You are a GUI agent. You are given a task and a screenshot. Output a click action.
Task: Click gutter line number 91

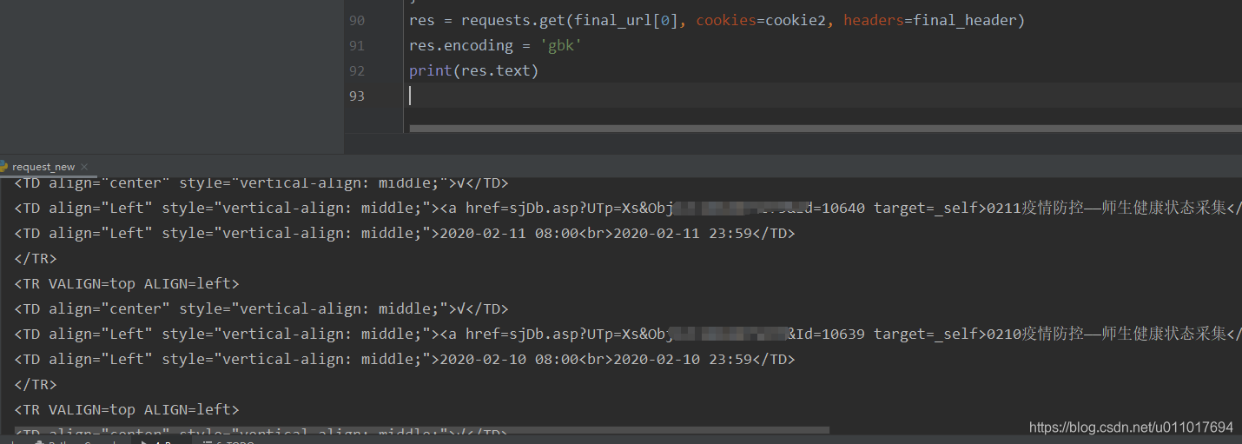pos(357,45)
